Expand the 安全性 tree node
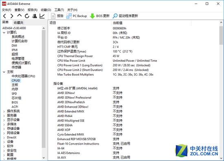The width and height of the screenshot is (224, 161). click(4, 151)
